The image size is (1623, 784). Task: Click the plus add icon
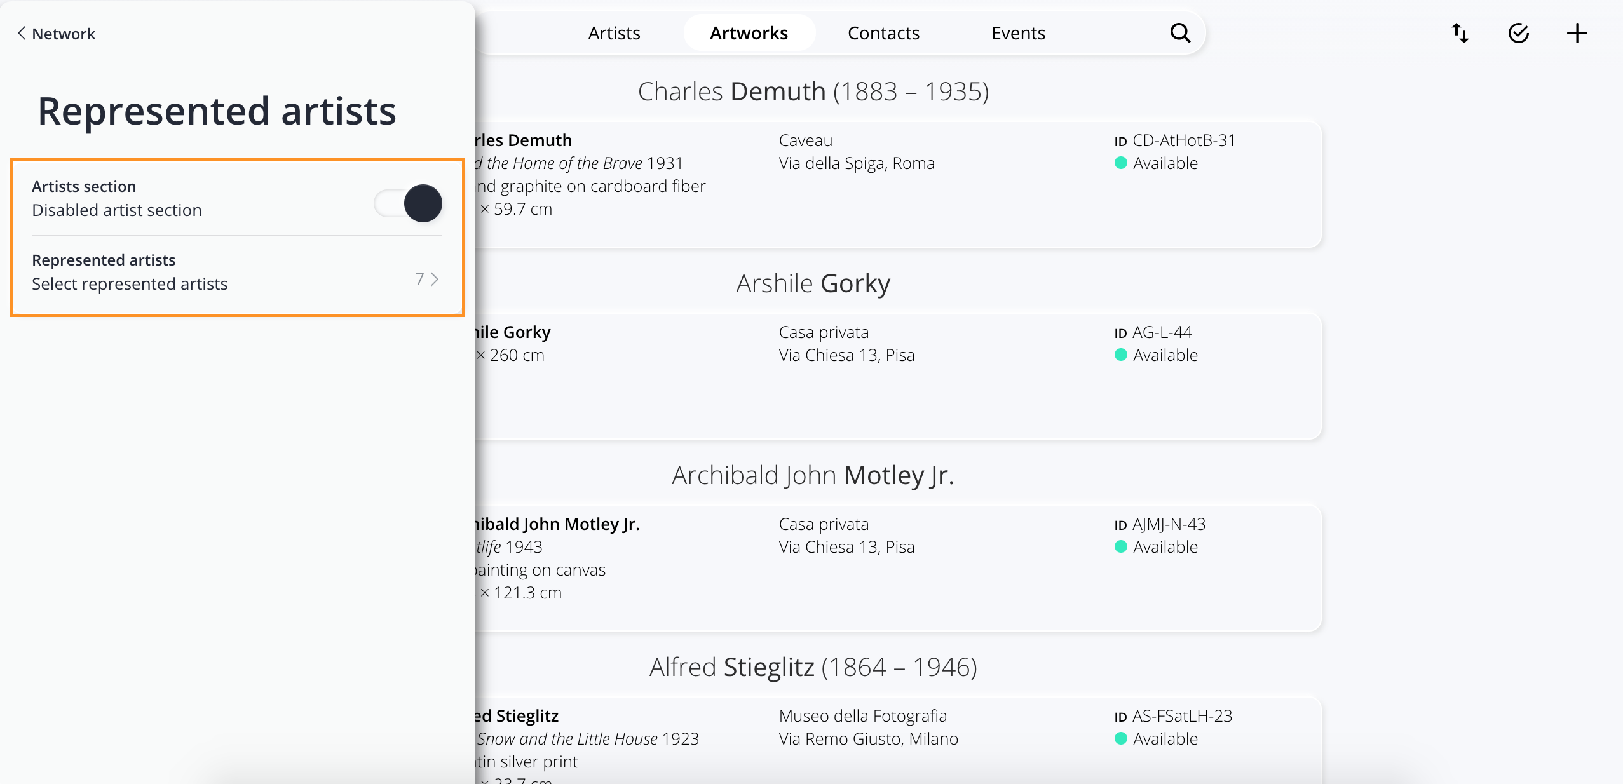(x=1577, y=33)
